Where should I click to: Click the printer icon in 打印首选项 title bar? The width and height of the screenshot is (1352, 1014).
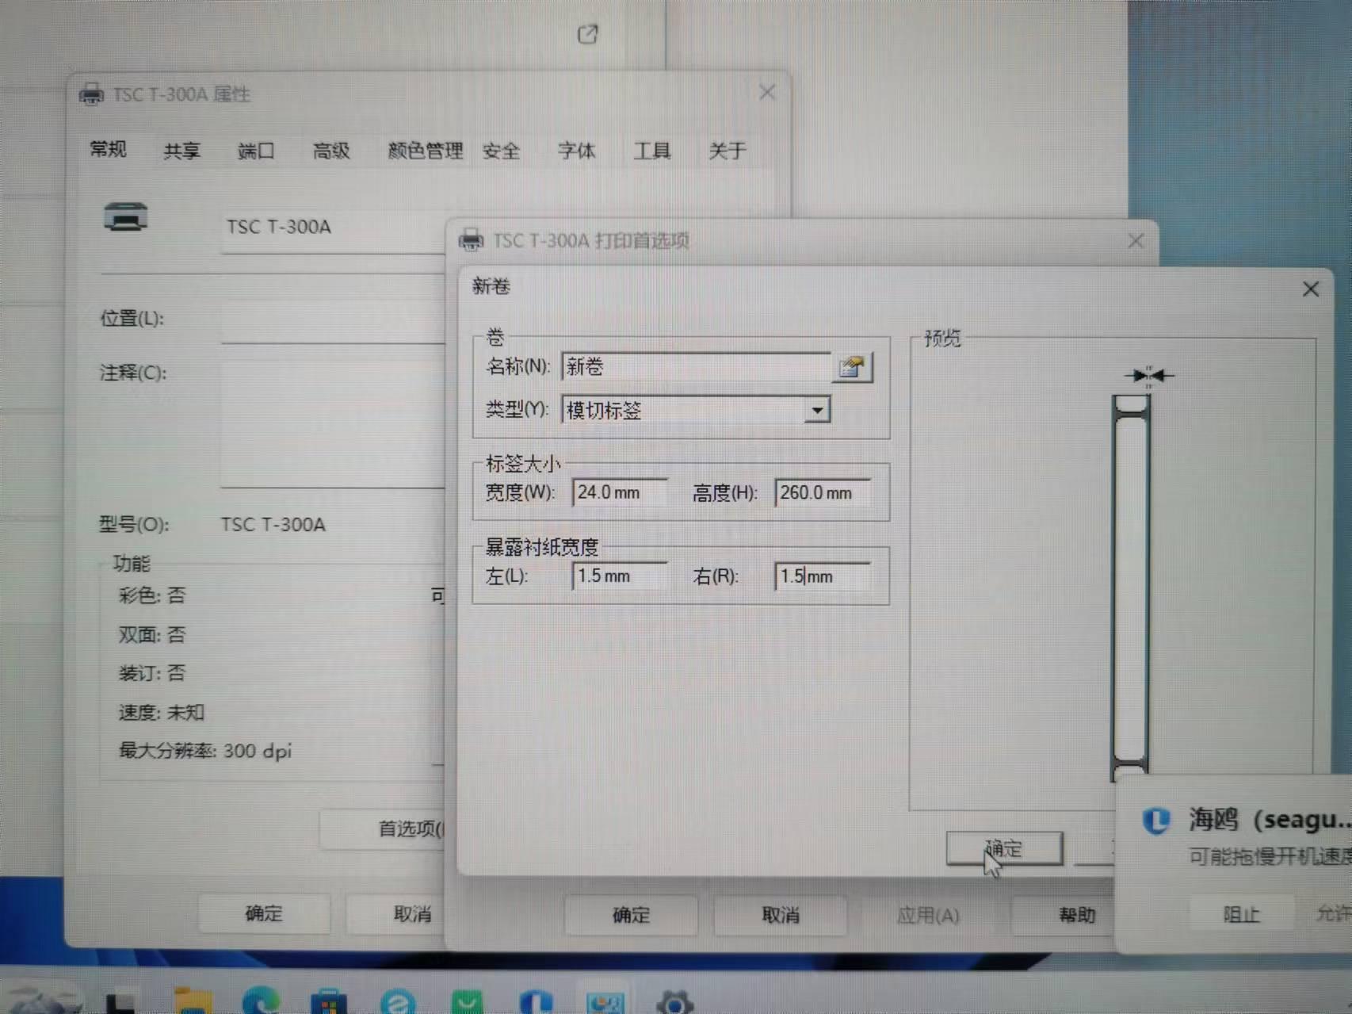(x=471, y=240)
